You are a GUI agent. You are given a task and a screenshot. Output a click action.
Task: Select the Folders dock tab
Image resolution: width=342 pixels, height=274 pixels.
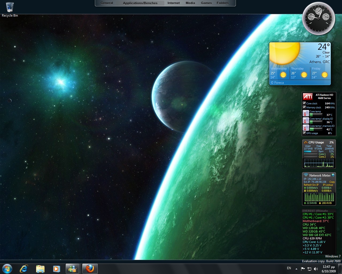223,3
